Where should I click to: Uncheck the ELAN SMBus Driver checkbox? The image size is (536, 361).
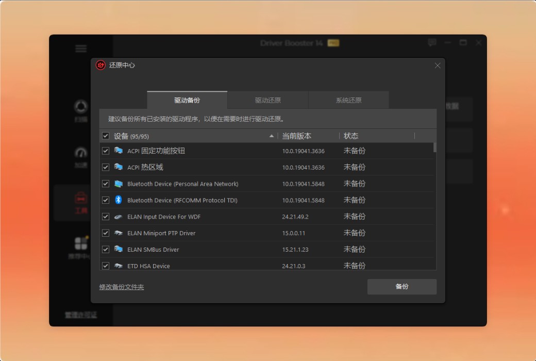(x=106, y=250)
